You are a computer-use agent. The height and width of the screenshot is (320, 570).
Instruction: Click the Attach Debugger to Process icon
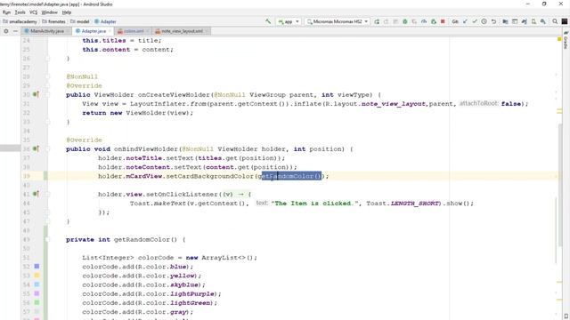(x=434, y=21)
